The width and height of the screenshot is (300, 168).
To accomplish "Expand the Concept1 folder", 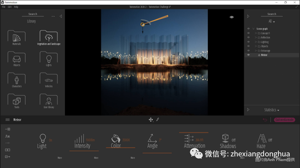I will [x=256, y=33].
